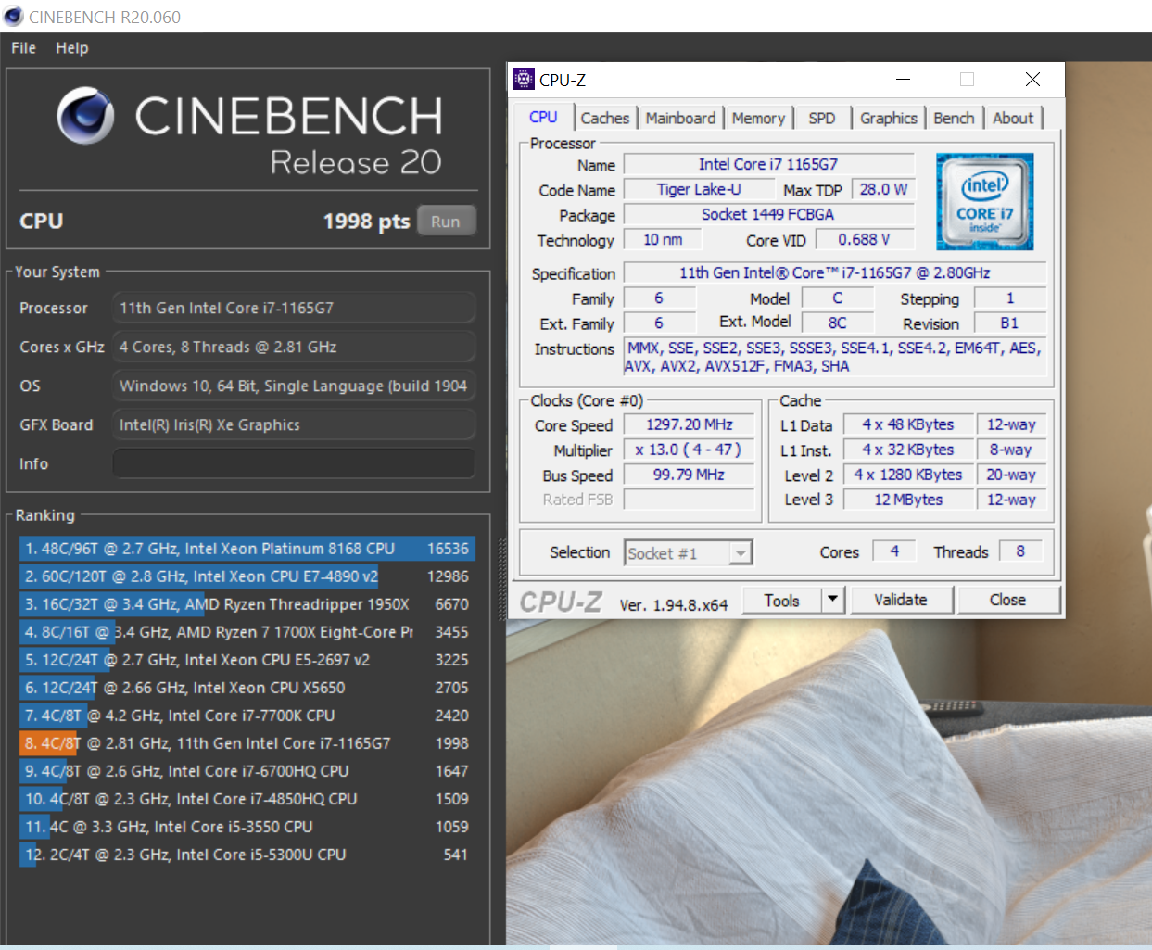
Task: Expand the Tools dropdown arrow
Action: pos(832,601)
